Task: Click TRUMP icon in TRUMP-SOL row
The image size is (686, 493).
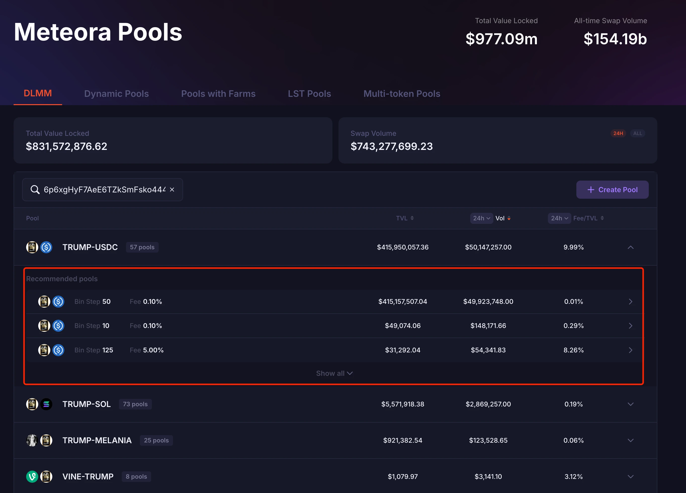Action: coord(32,404)
